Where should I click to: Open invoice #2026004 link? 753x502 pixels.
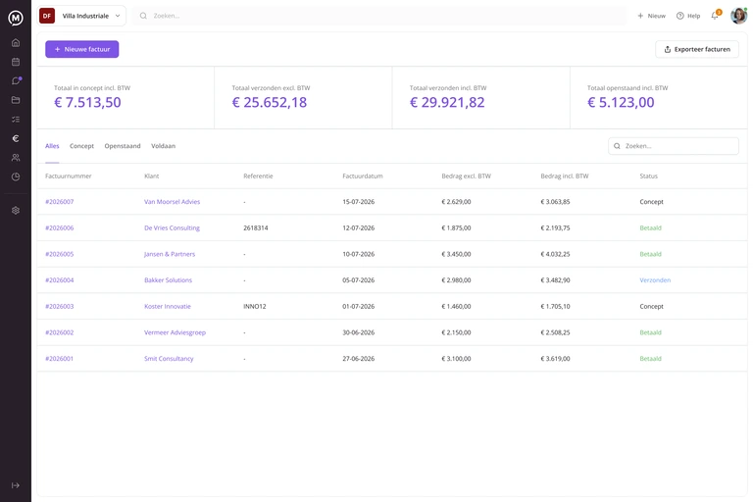pos(60,280)
